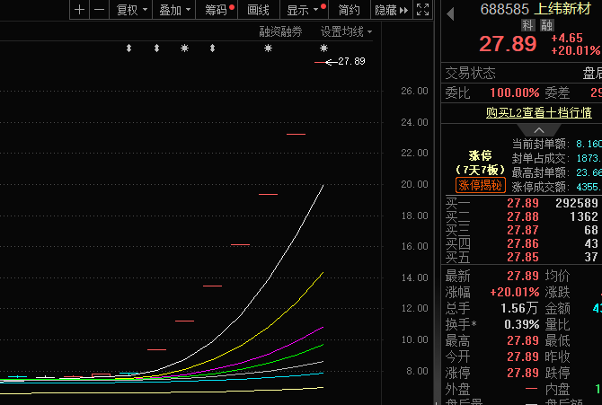Expand the 显示 display dropdown
Screen dimensions: 602x405
tap(302, 10)
